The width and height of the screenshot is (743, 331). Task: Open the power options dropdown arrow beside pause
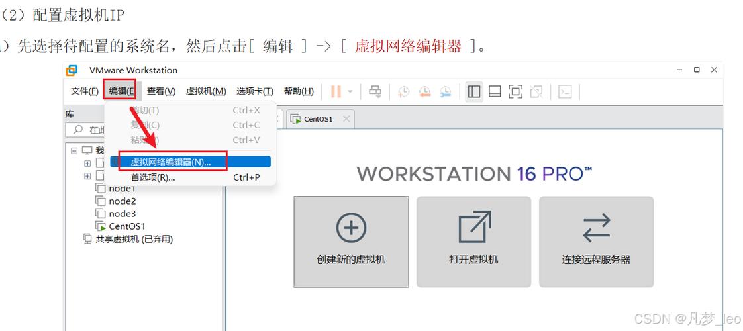point(350,91)
